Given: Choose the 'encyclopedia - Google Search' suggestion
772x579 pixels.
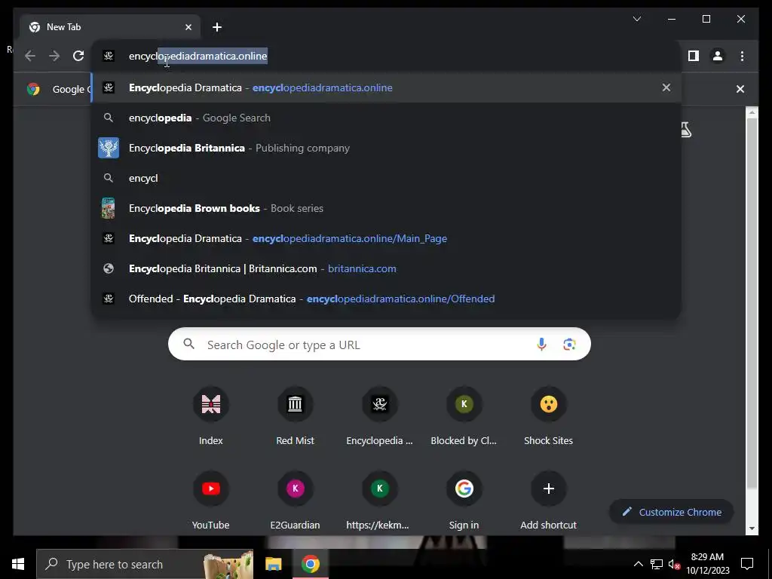Looking at the screenshot, I should [387, 118].
